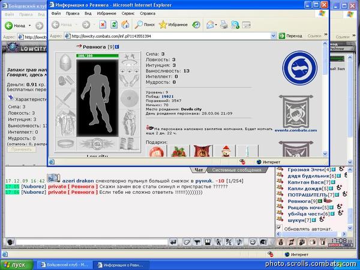The width and height of the screenshot is (360, 270).
Task: Click the smiley face icon in chat bar
Action: click(253, 242)
